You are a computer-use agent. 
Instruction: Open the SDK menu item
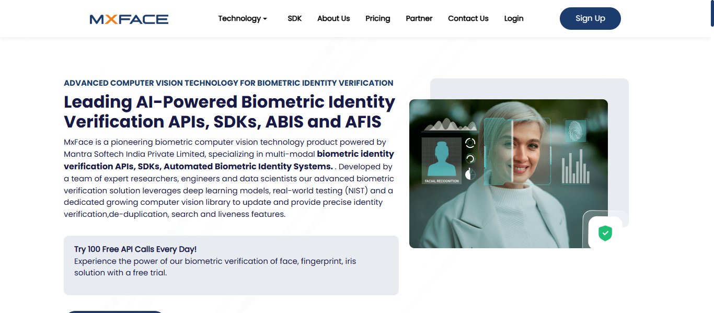tap(294, 18)
